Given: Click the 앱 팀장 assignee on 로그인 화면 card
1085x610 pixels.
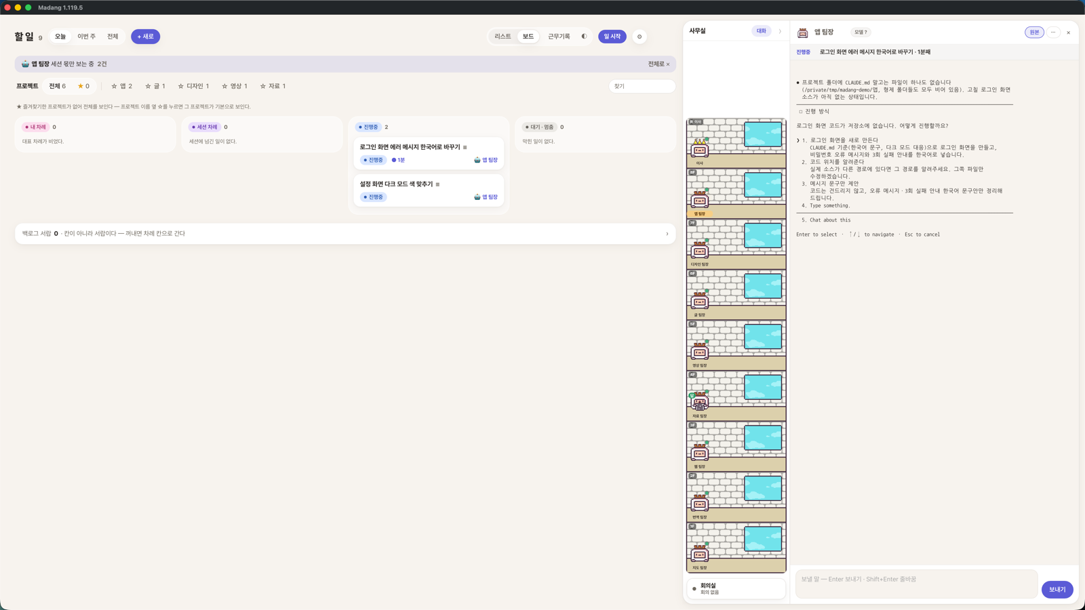Looking at the screenshot, I should 486,160.
